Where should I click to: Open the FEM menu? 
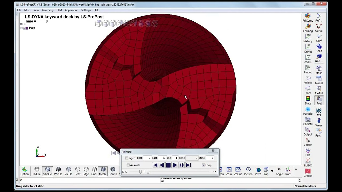(x=59, y=10)
